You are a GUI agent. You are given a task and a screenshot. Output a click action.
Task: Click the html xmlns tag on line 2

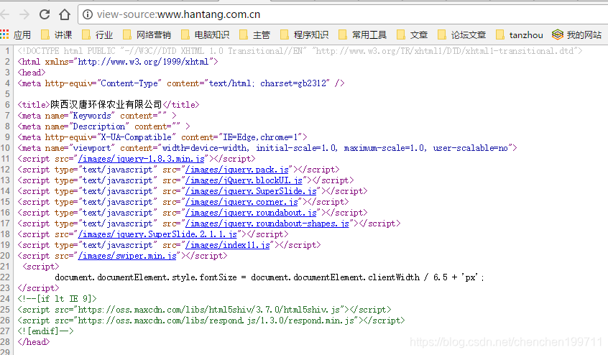tap(118, 62)
